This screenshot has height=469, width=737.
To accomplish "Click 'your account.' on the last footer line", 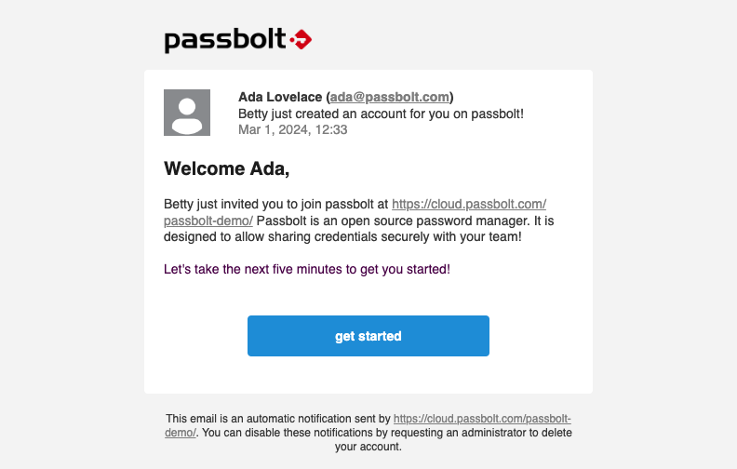I will click(368, 446).
